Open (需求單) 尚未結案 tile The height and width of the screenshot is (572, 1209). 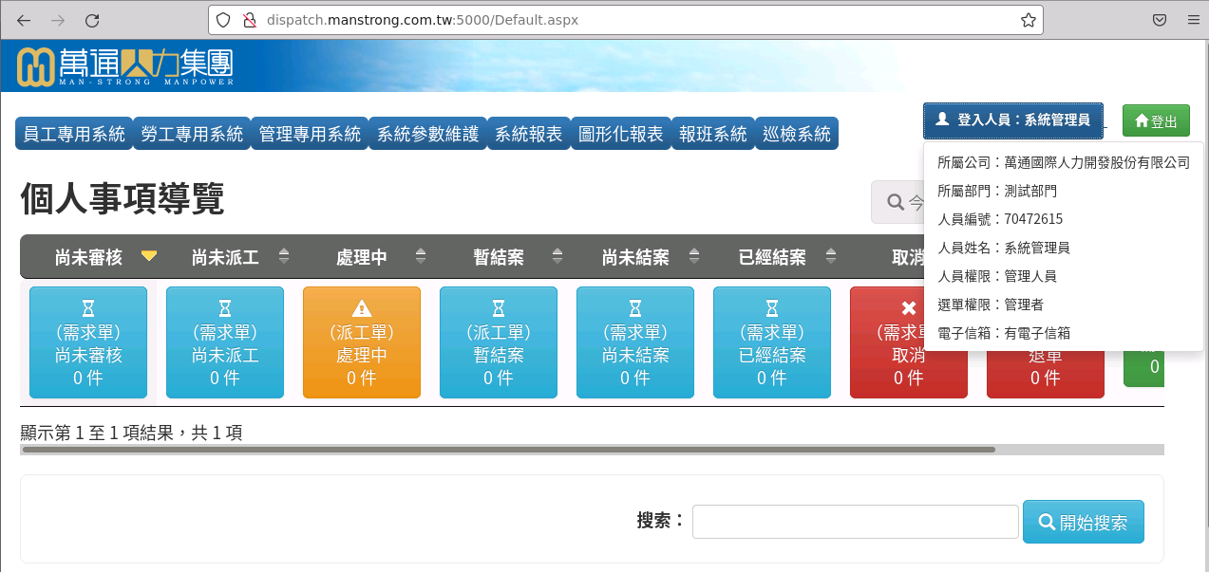tap(635, 342)
